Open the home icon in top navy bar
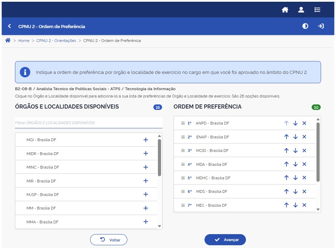 (285, 10)
